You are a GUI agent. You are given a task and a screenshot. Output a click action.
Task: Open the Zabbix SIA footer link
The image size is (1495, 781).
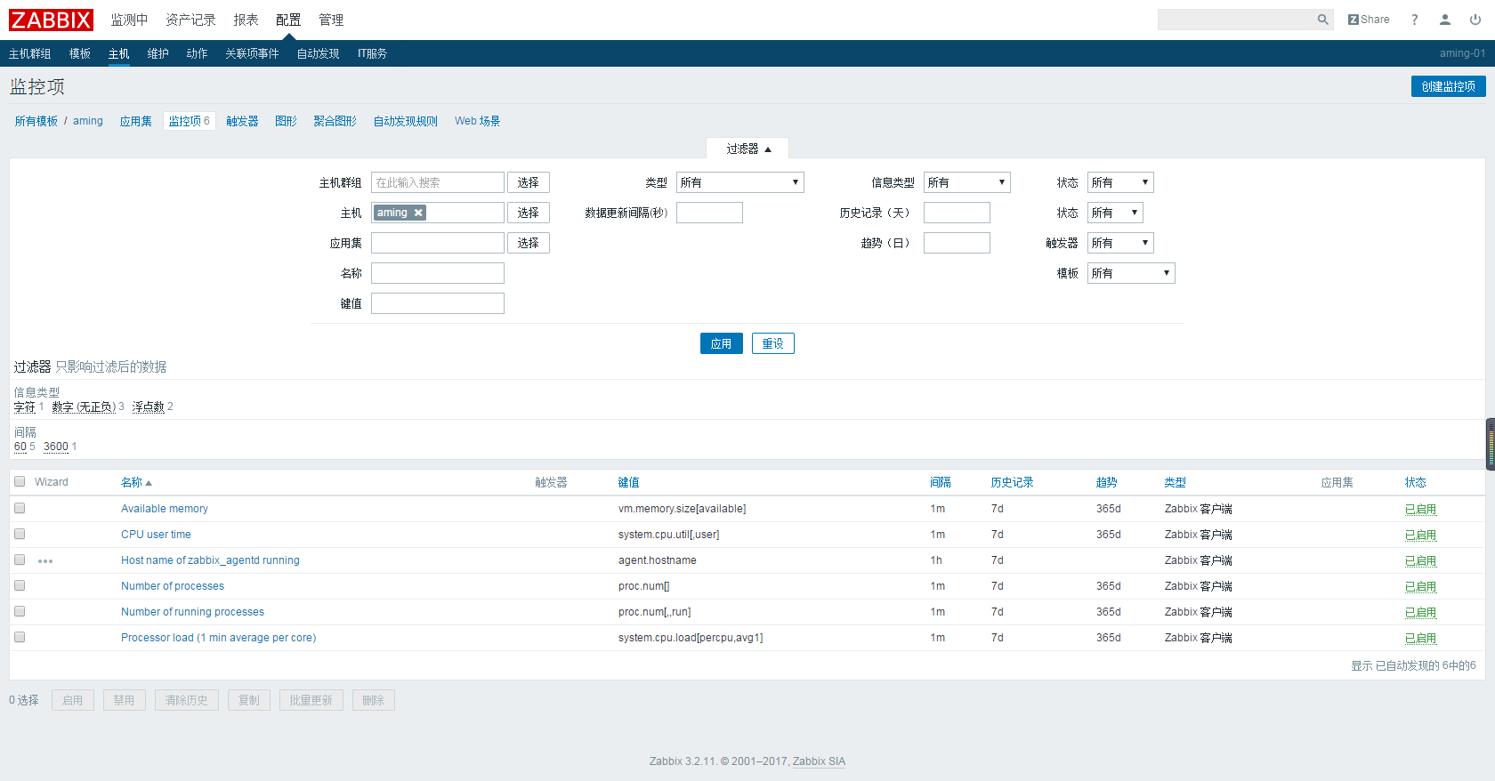pyautogui.click(x=819, y=761)
